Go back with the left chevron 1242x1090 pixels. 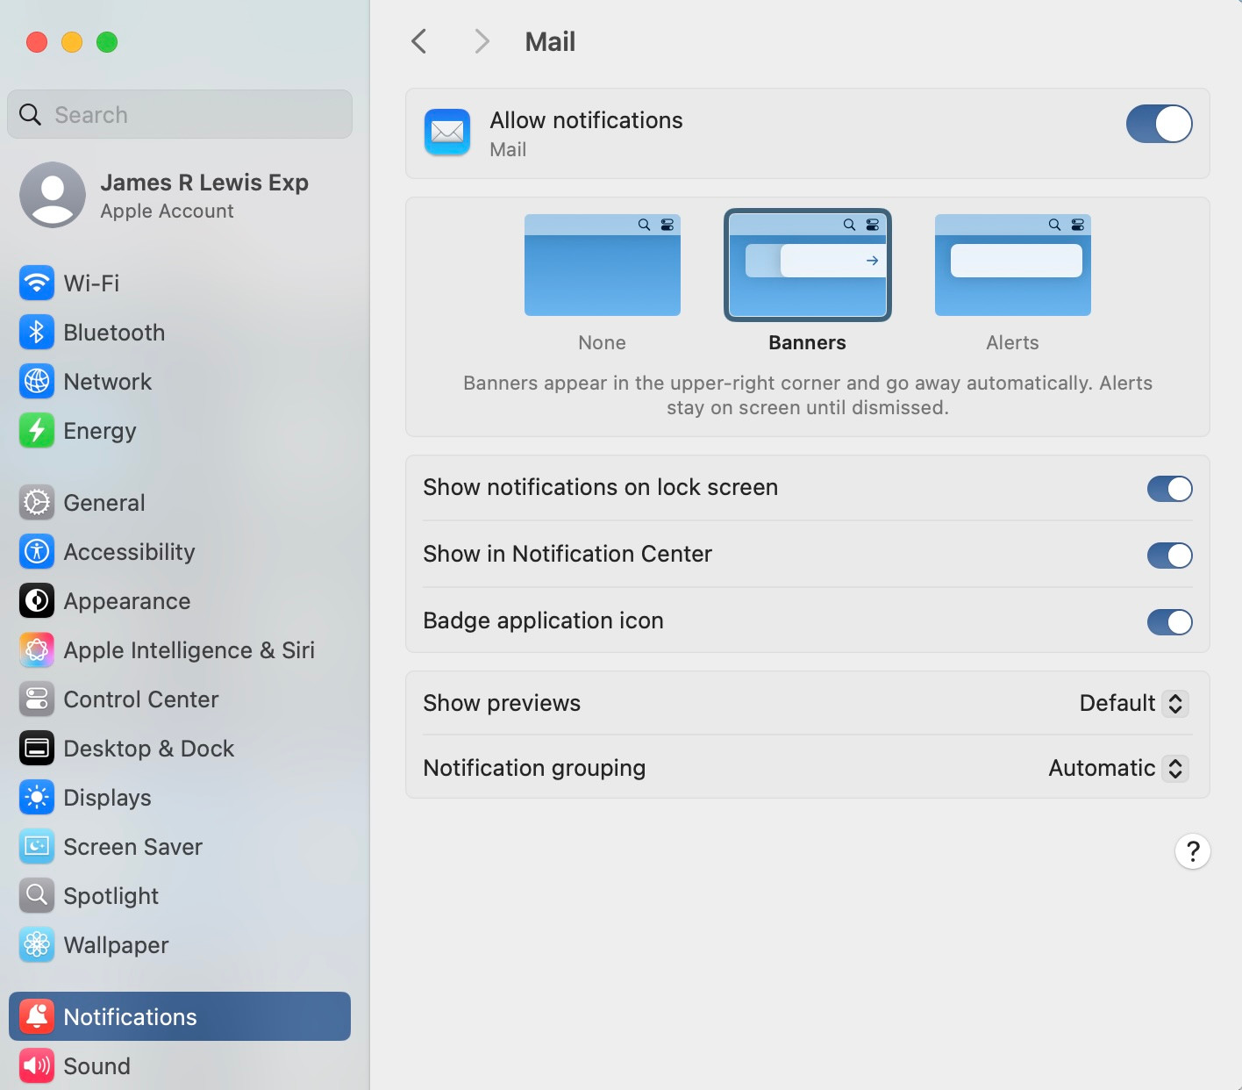pos(419,41)
